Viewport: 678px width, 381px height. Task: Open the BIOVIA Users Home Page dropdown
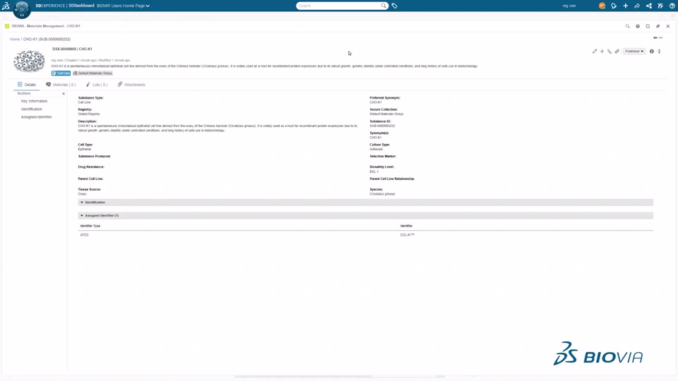123,6
